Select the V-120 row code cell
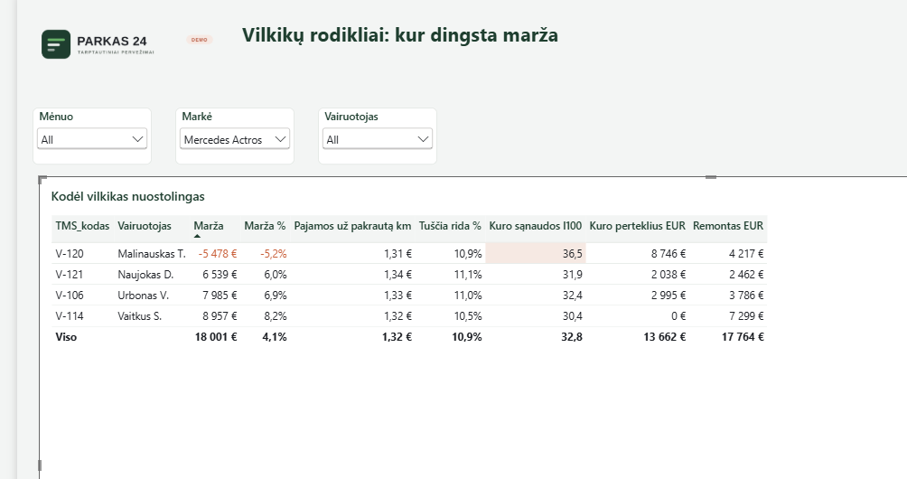Image resolution: width=907 pixels, height=479 pixels. tap(70, 253)
